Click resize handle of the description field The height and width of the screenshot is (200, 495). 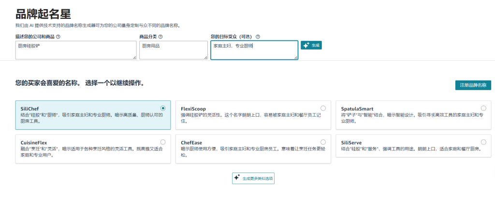click(x=134, y=57)
